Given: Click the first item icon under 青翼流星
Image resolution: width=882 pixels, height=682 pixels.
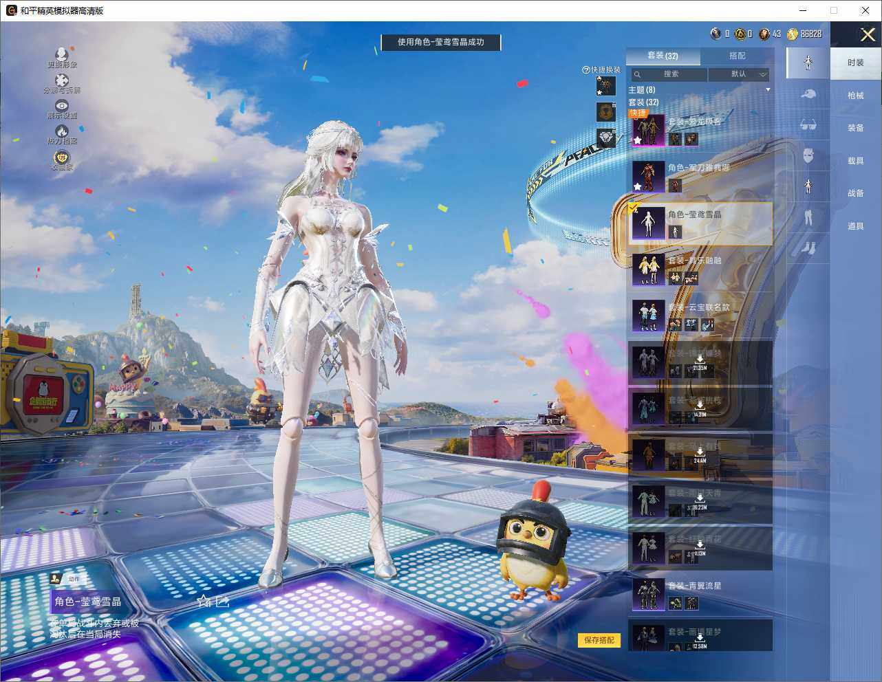Looking at the screenshot, I should tap(675, 604).
